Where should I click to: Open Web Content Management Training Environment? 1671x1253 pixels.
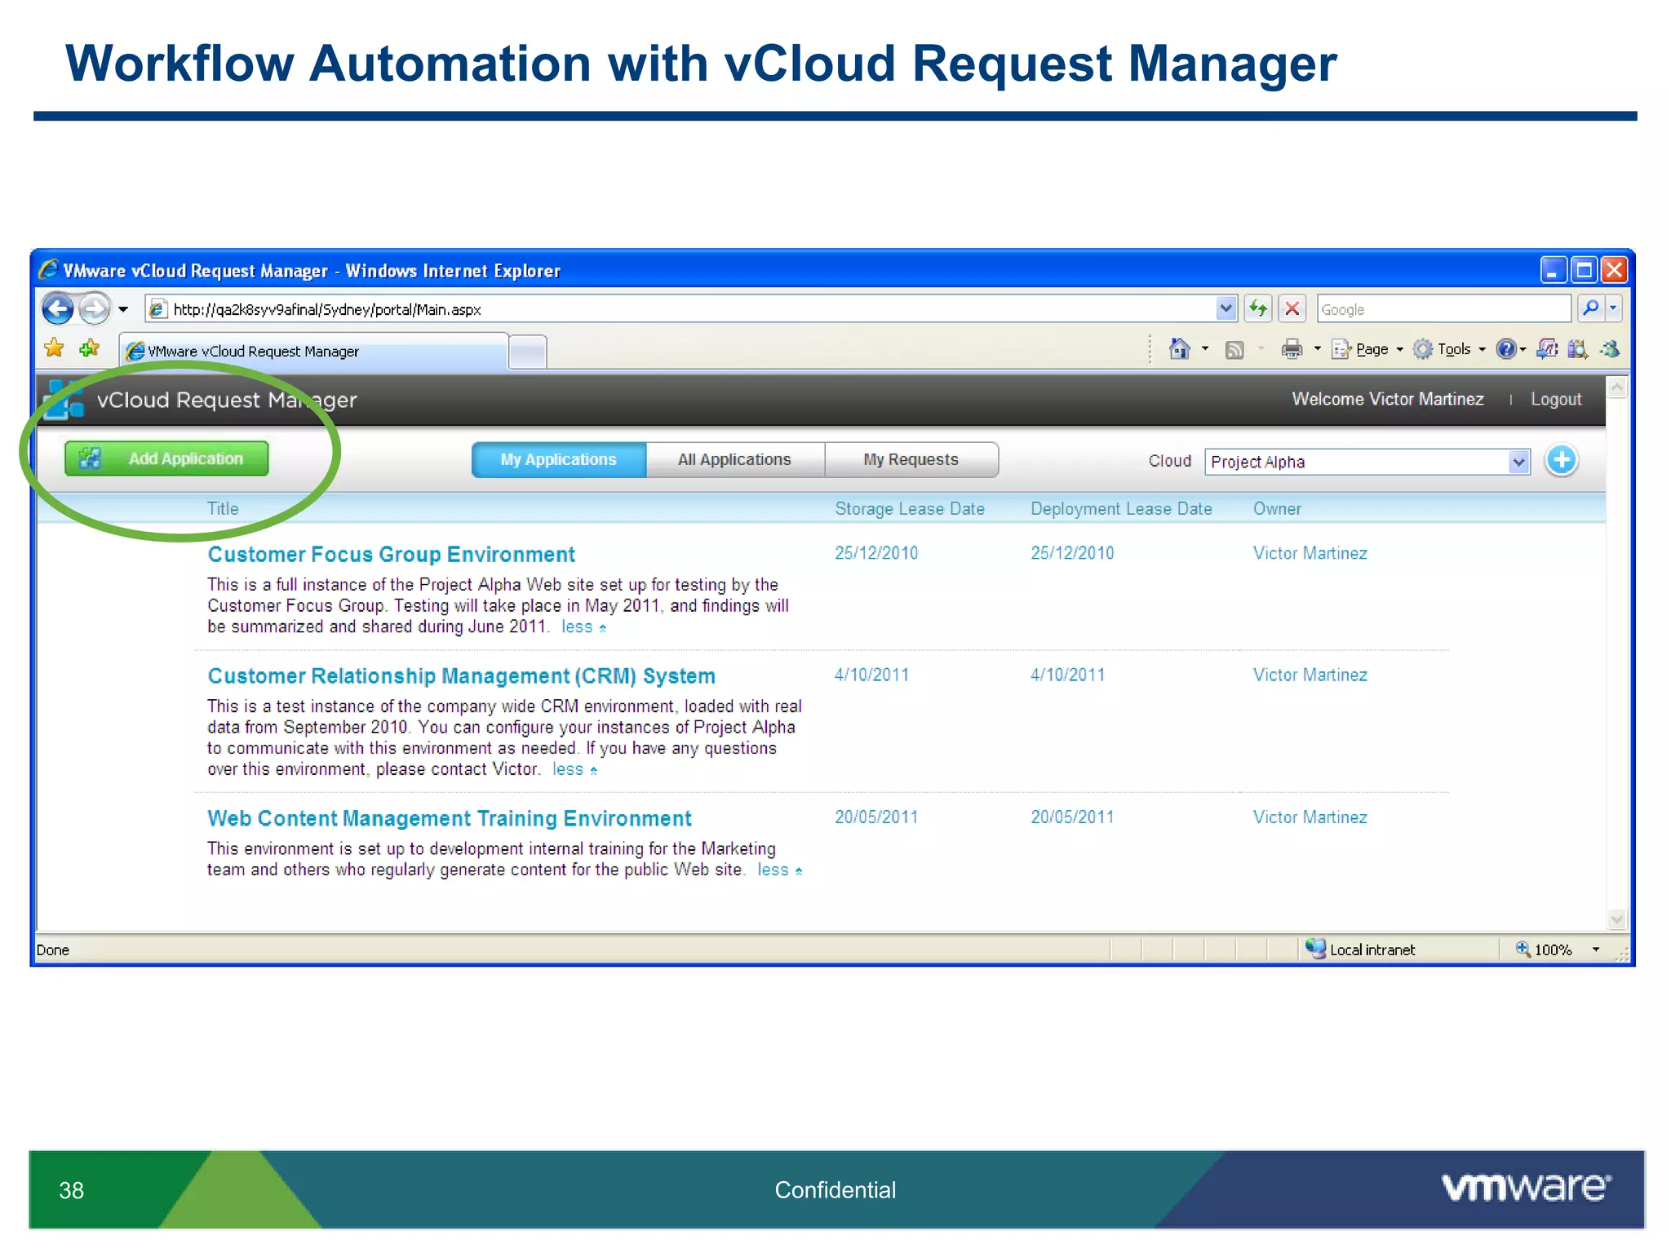(x=449, y=818)
